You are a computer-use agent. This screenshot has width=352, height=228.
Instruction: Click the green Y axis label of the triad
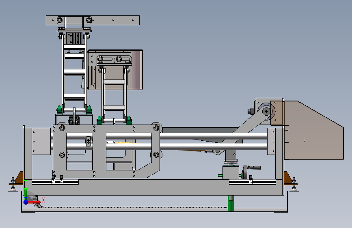click(x=26, y=183)
